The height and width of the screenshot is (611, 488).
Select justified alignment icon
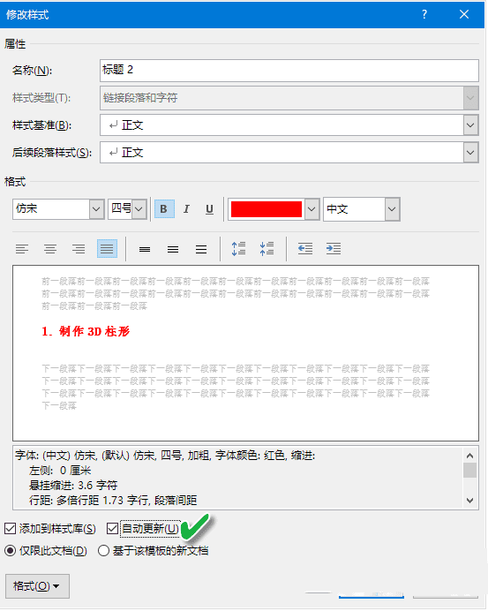pos(107,249)
